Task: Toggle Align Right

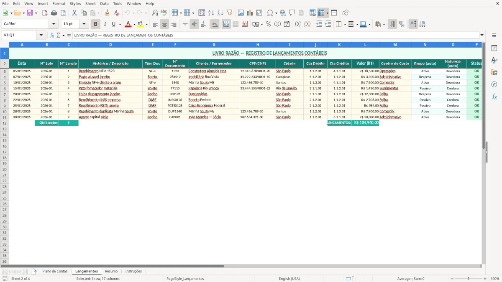Action: (x=174, y=24)
